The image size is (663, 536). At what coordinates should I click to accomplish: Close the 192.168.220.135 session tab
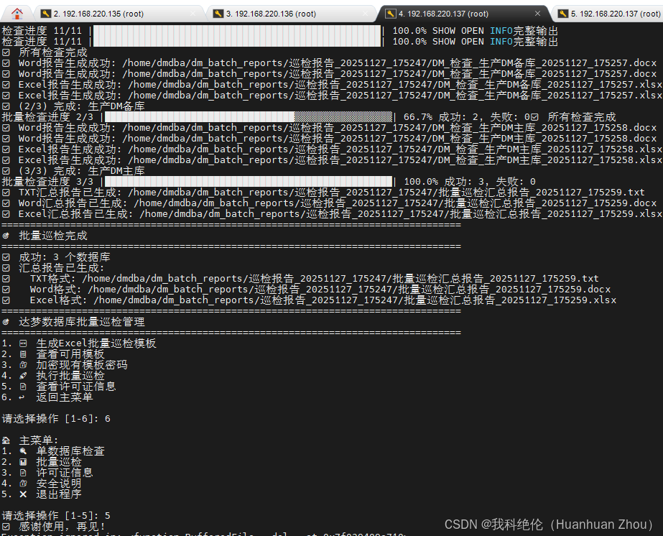[x=193, y=14]
